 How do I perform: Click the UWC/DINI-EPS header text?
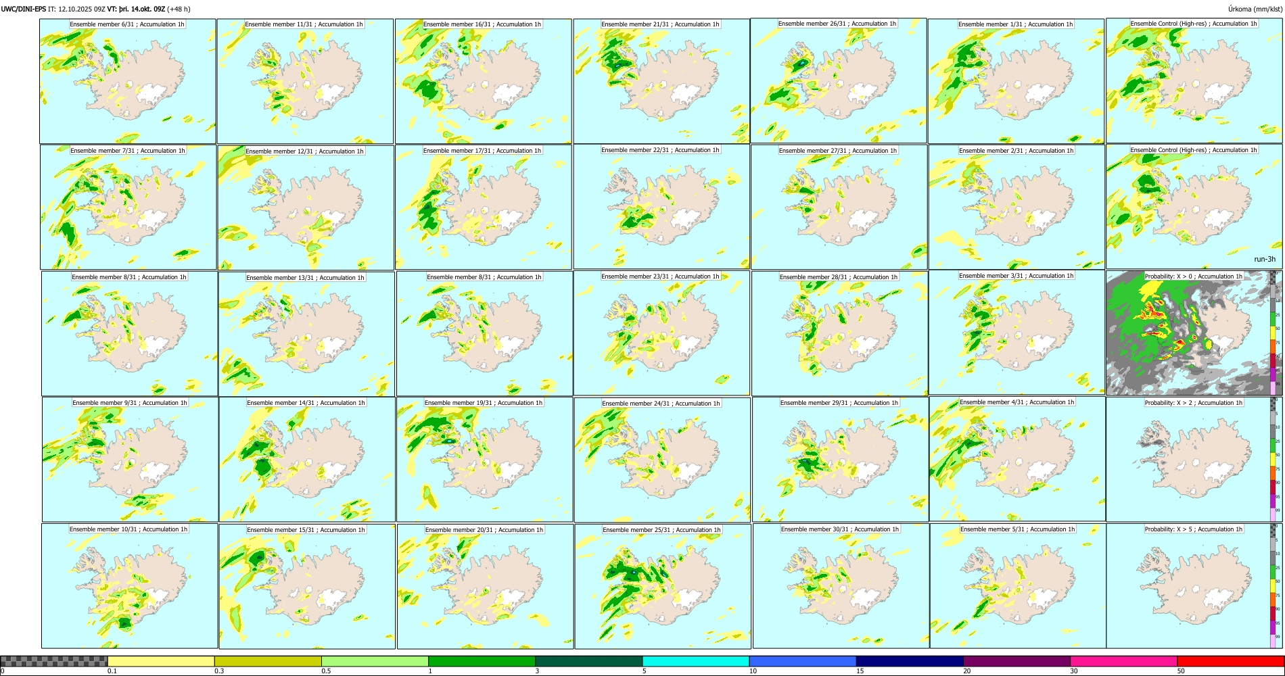click(x=24, y=9)
